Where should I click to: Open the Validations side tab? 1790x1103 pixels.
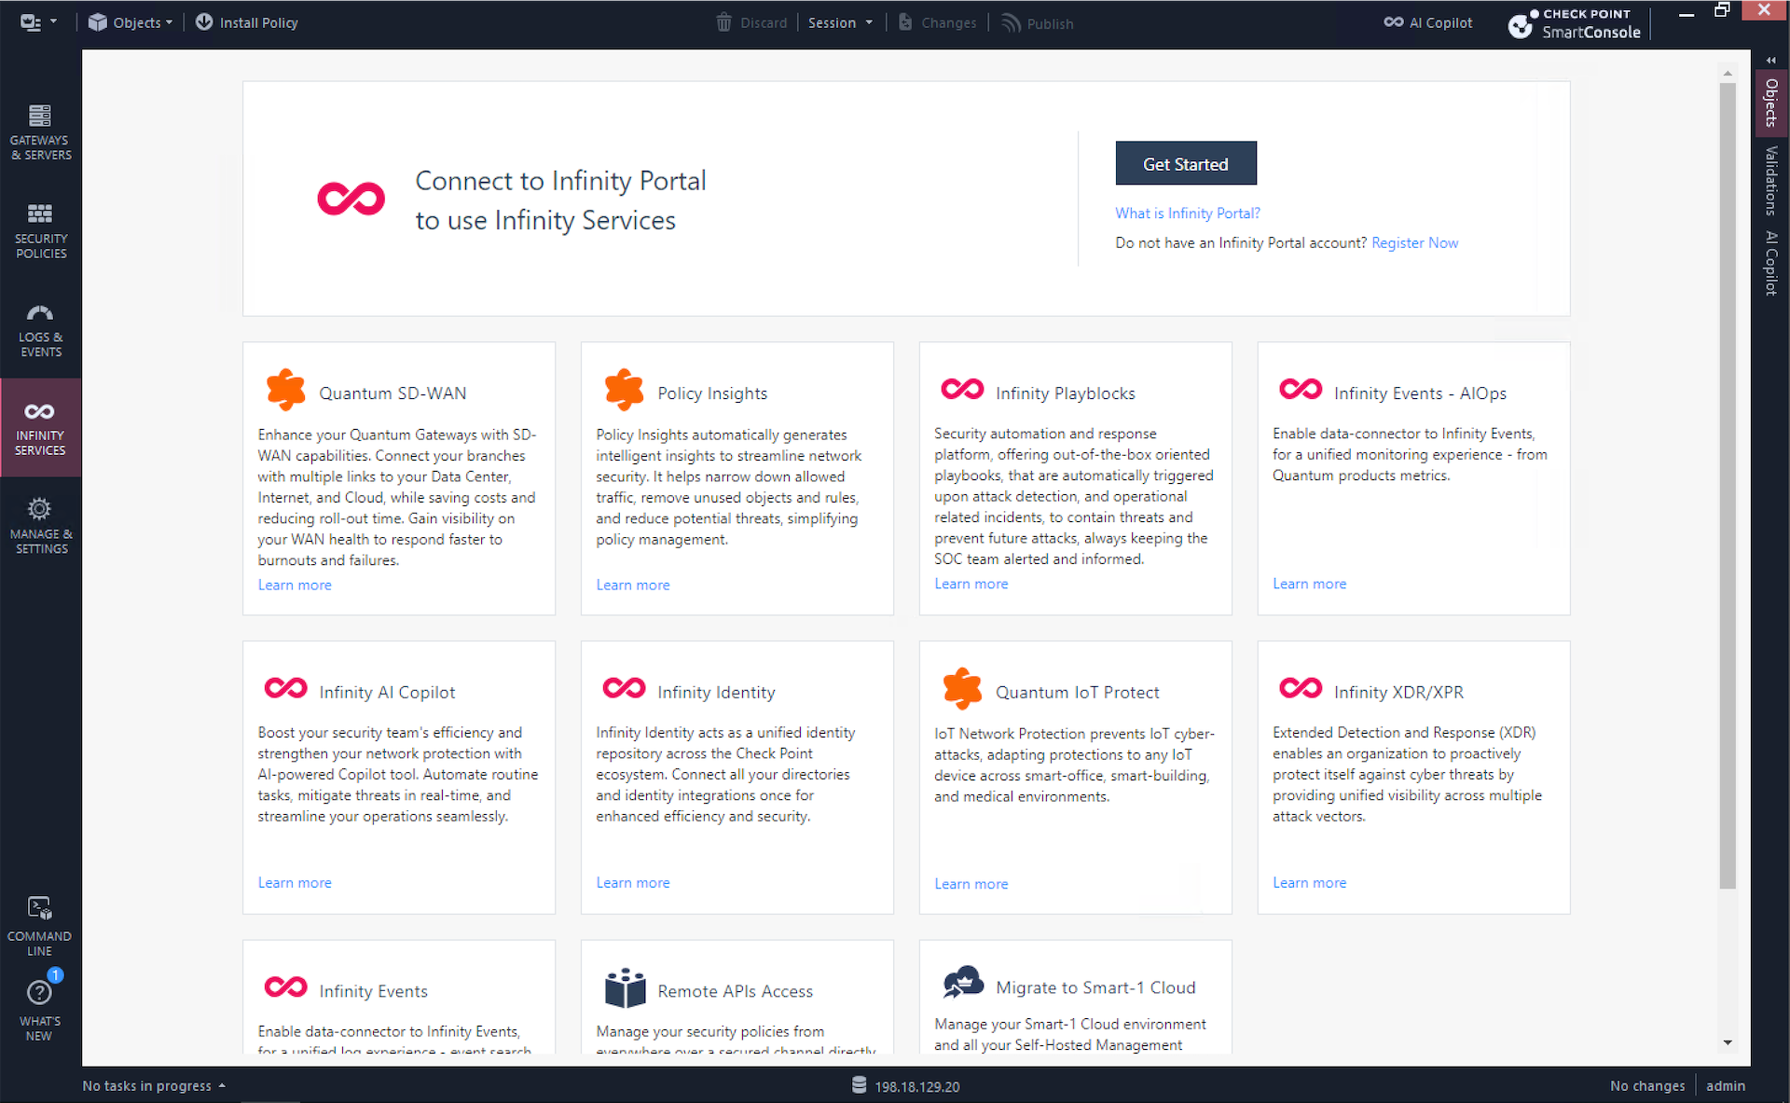(1770, 180)
